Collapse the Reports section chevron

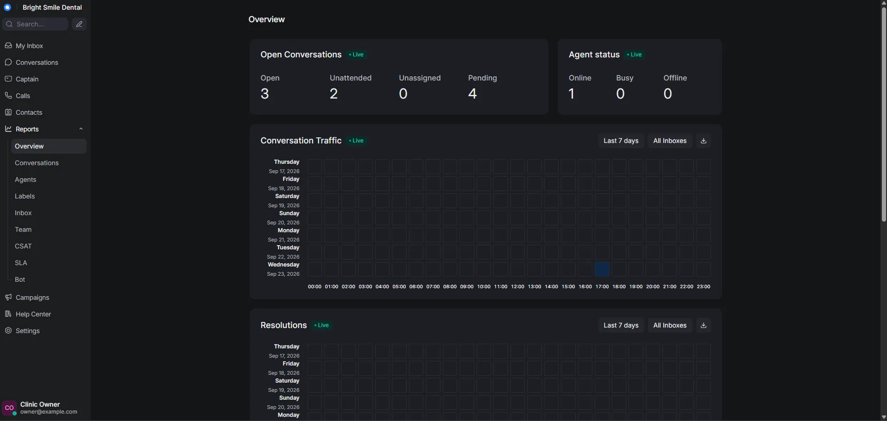81,129
